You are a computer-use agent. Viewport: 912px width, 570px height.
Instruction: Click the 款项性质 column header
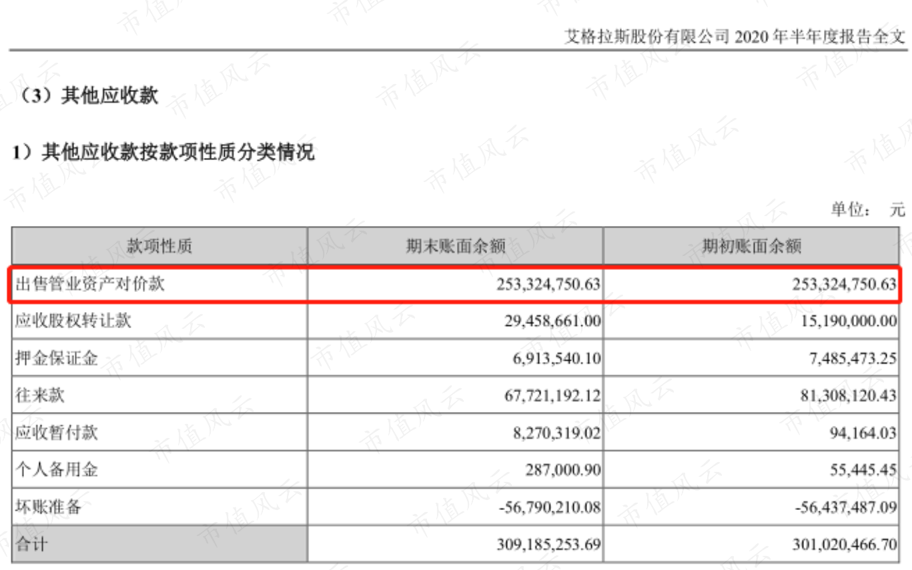[x=159, y=247]
